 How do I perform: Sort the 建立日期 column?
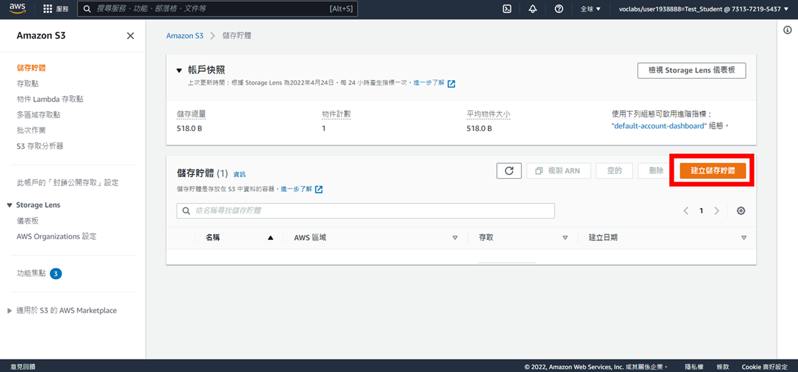[744, 238]
